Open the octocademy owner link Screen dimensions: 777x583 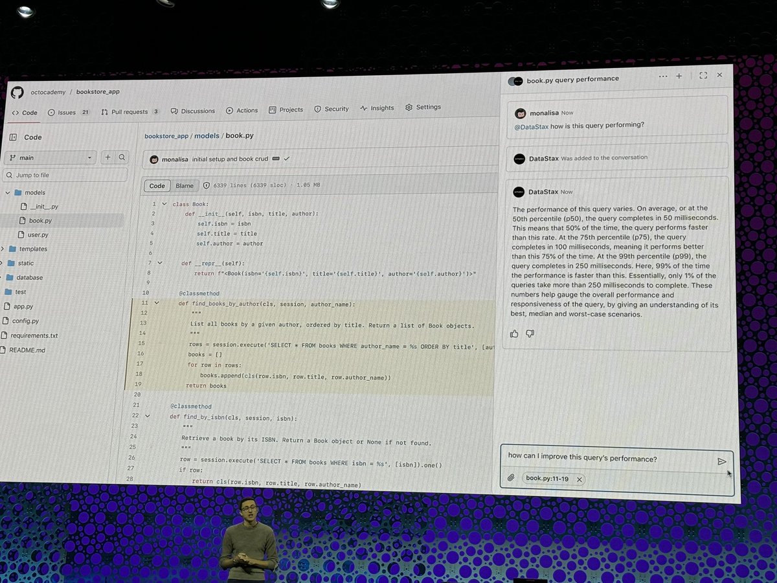pyautogui.click(x=49, y=92)
